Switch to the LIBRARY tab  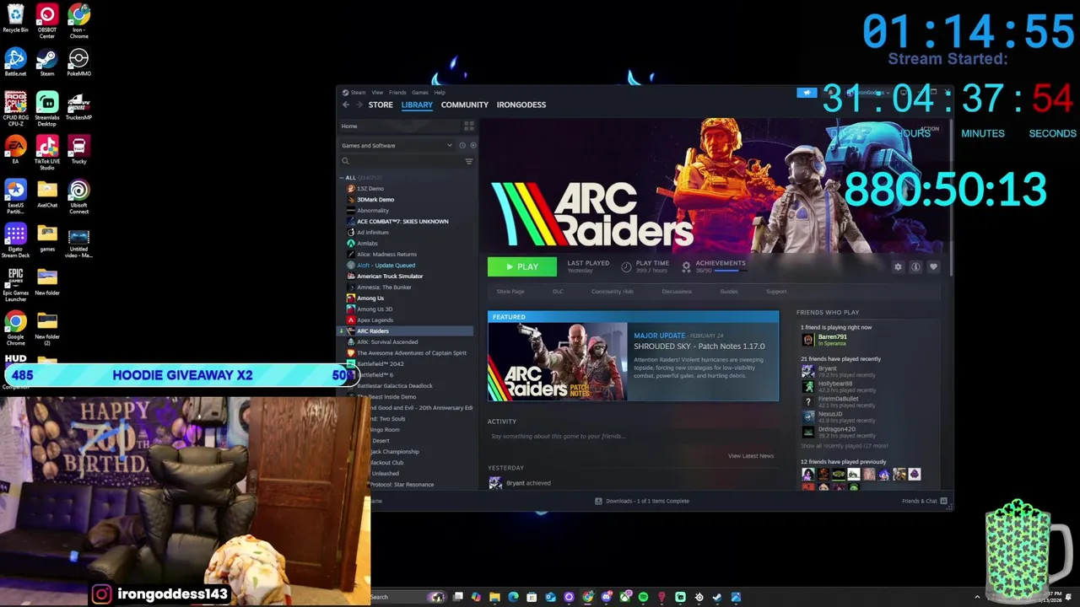tap(417, 105)
